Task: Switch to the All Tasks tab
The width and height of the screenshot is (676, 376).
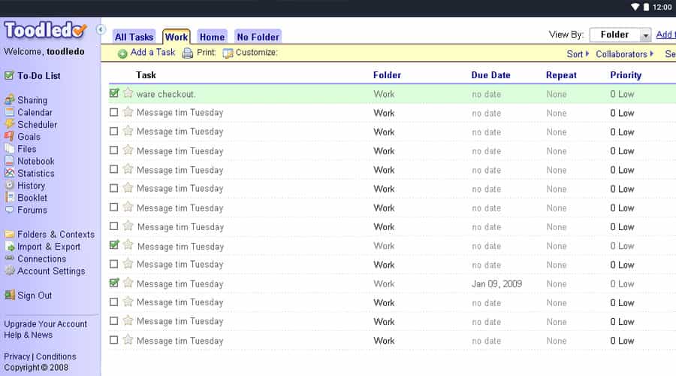Action: (134, 37)
